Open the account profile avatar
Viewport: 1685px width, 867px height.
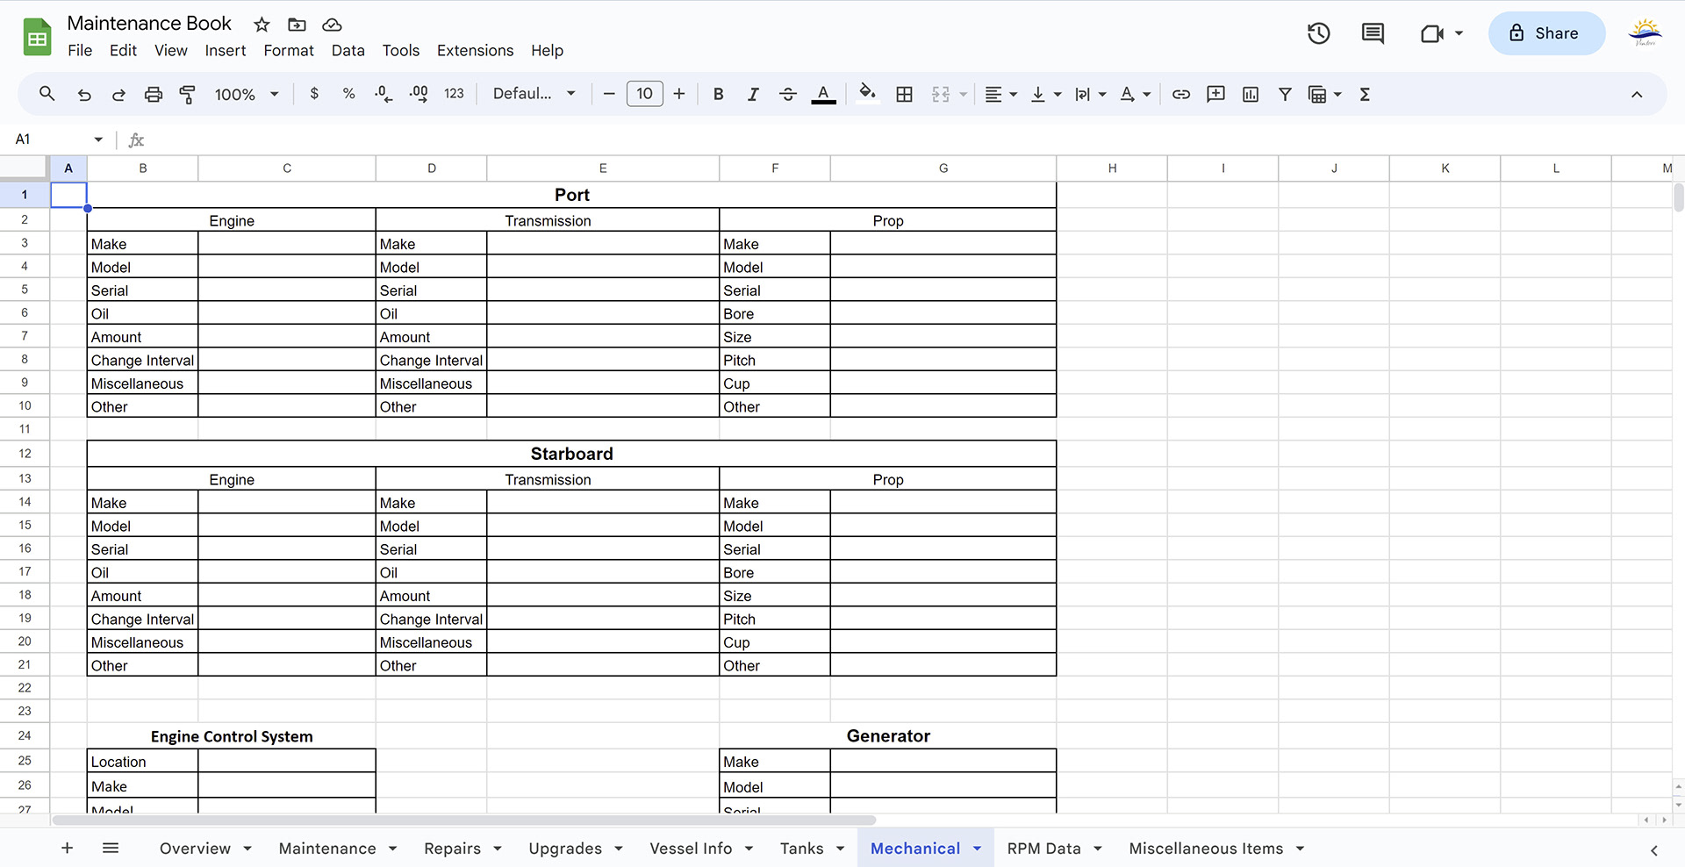1646,33
